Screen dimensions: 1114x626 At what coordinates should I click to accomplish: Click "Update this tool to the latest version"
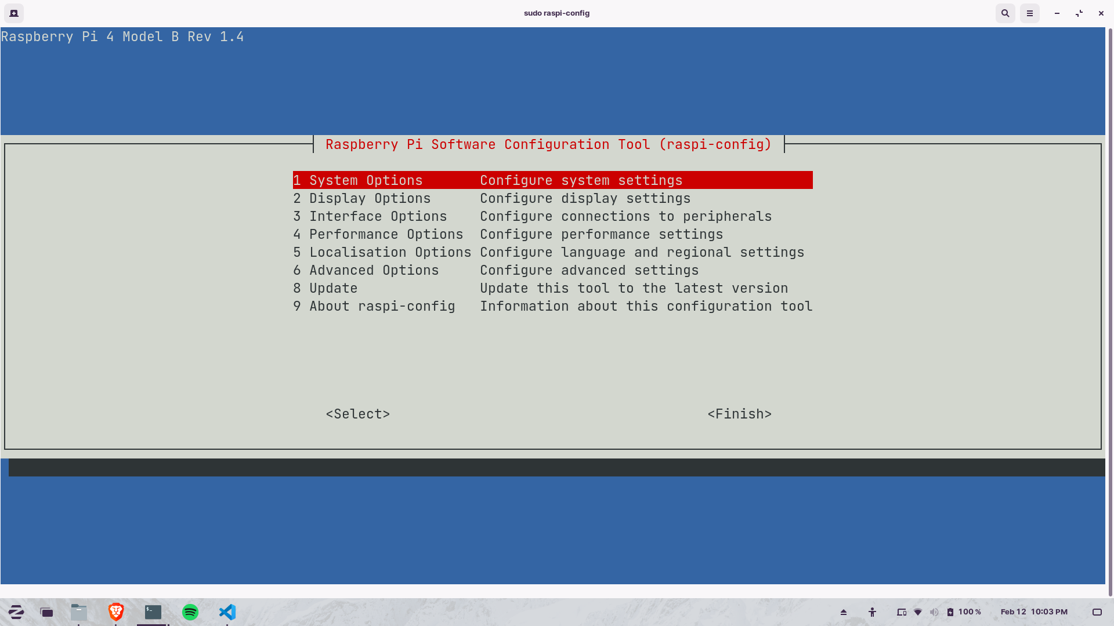[x=634, y=288]
